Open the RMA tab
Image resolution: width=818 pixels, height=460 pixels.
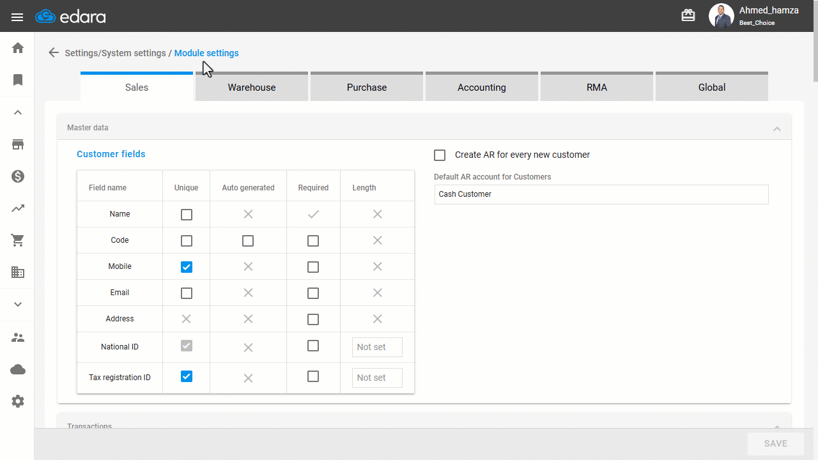click(x=597, y=87)
